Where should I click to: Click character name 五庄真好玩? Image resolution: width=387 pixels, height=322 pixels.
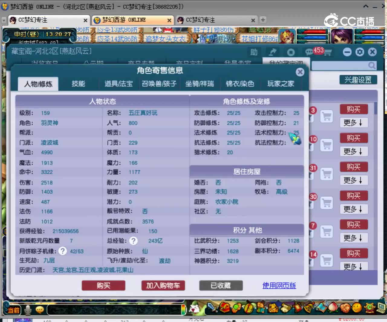143,113
